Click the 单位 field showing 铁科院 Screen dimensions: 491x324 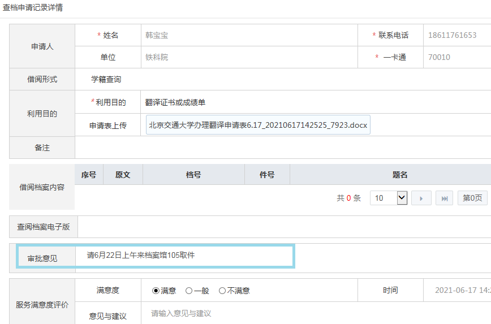[249, 57]
